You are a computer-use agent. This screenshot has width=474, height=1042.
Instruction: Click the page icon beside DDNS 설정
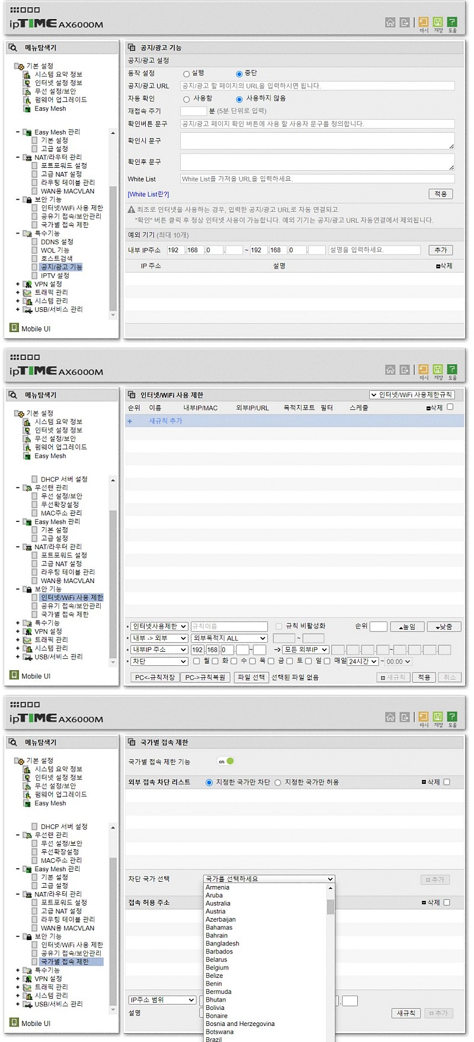[x=34, y=242]
